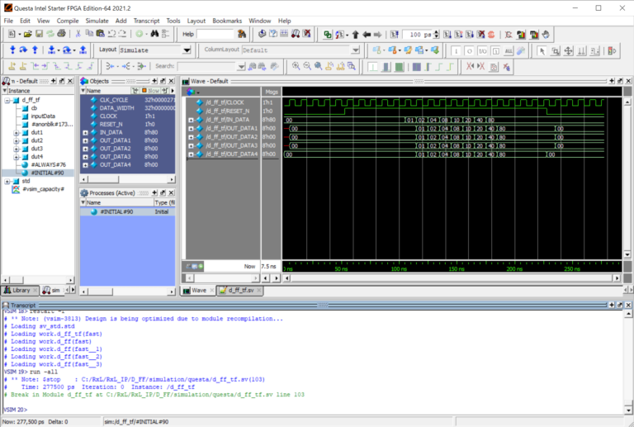Click the Break simulation icon
634x427 pixels.
pyautogui.click(x=480, y=35)
